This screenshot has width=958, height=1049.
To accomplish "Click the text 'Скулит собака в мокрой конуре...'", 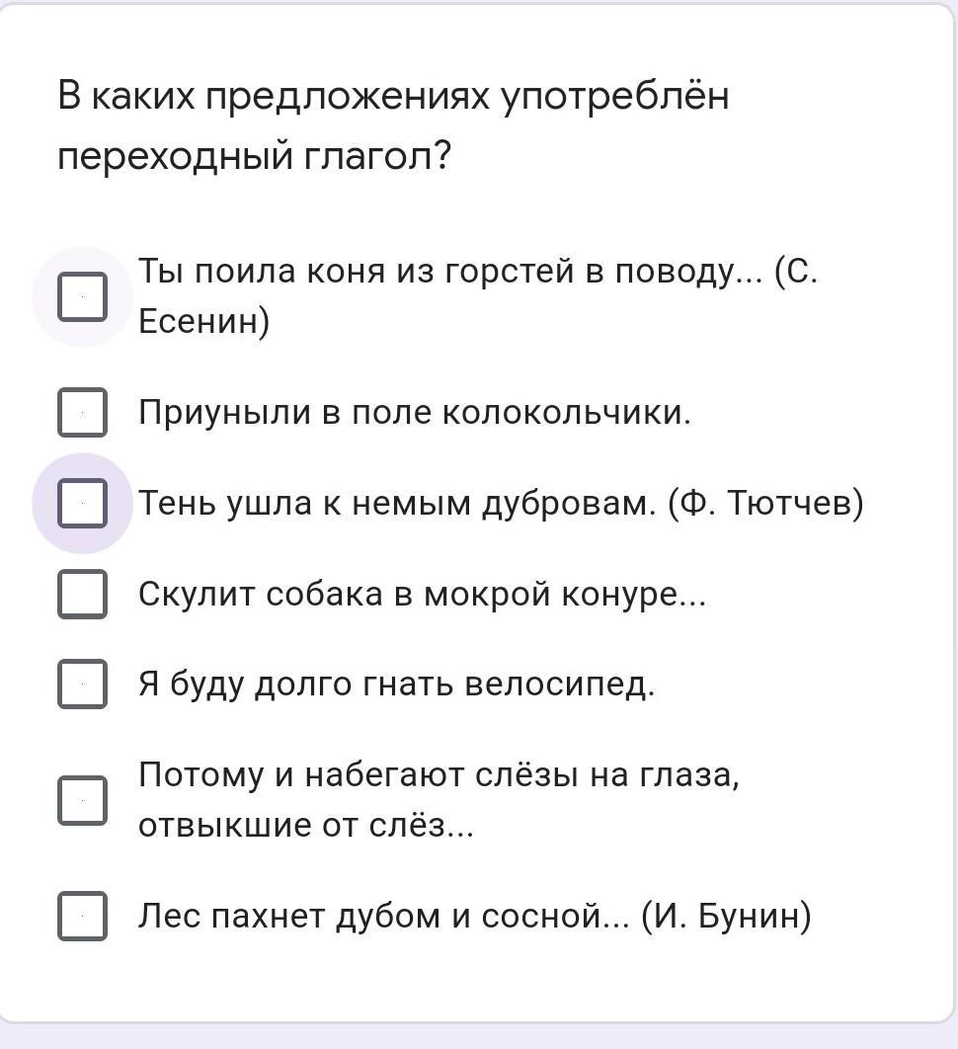I will (422, 594).
